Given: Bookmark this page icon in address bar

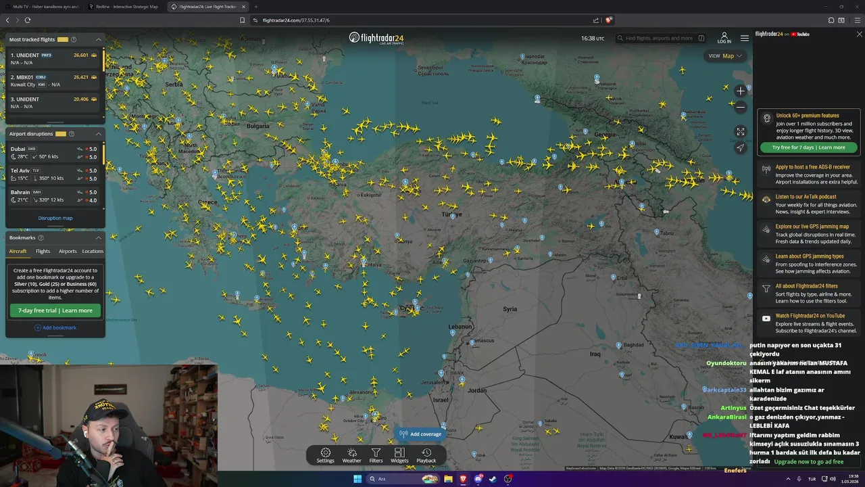Looking at the screenshot, I should coord(242,20).
